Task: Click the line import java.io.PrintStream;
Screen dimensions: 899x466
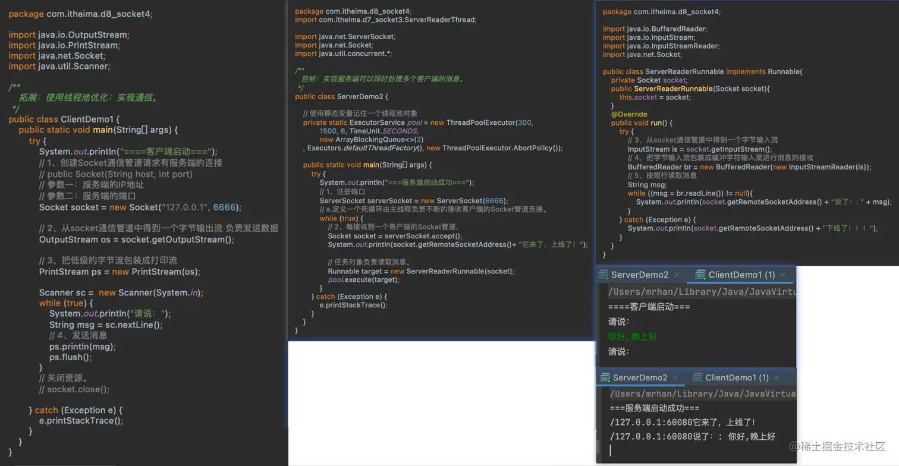Action: [64, 45]
